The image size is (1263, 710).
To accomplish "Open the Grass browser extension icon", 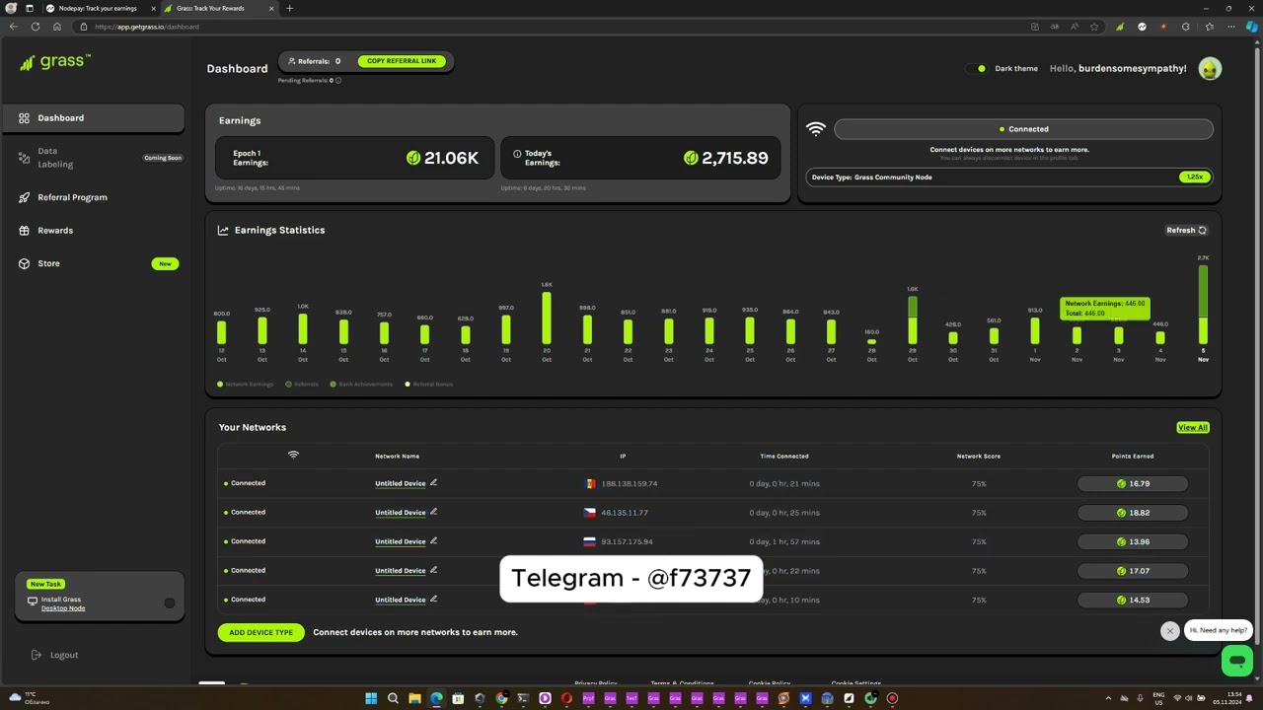I will click(x=1120, y=27).
